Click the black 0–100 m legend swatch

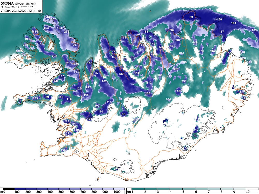(9, 189)
